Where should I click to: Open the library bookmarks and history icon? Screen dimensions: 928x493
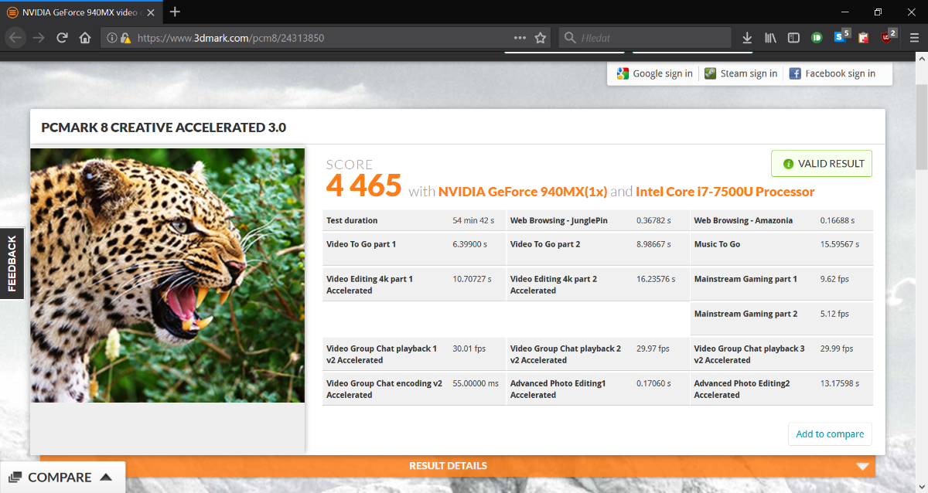(x=770, y=38)
